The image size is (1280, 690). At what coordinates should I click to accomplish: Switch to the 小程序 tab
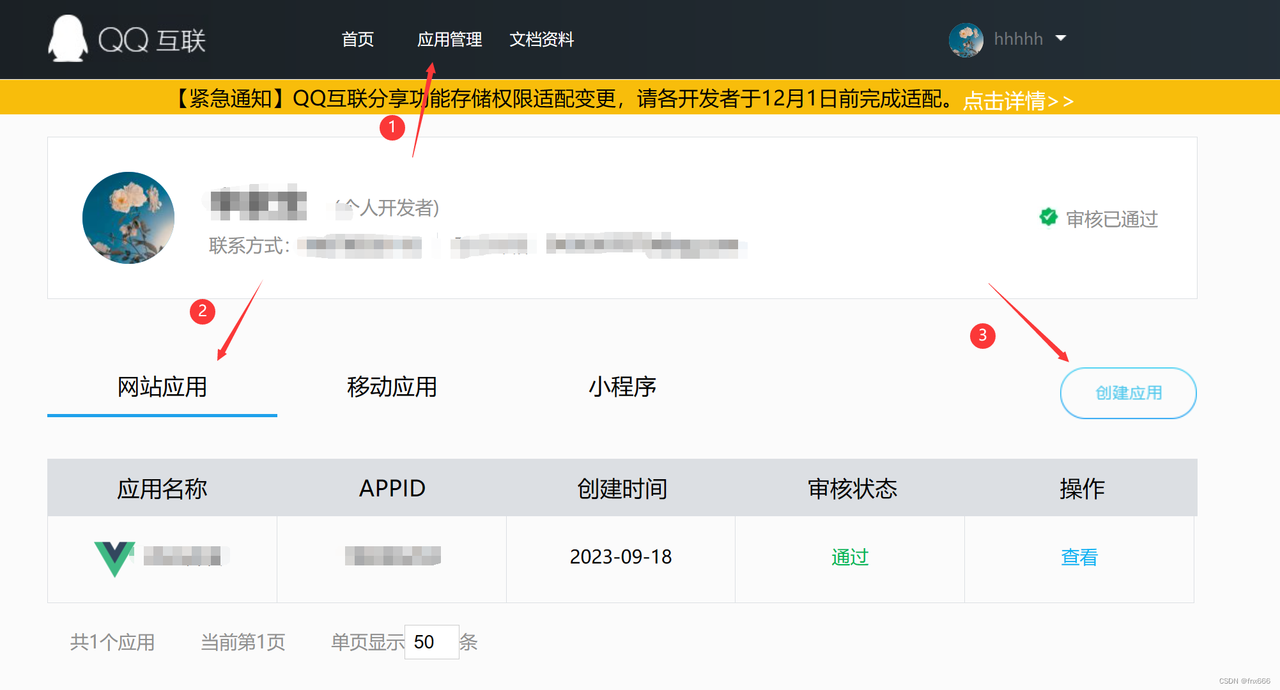[622, 387]
